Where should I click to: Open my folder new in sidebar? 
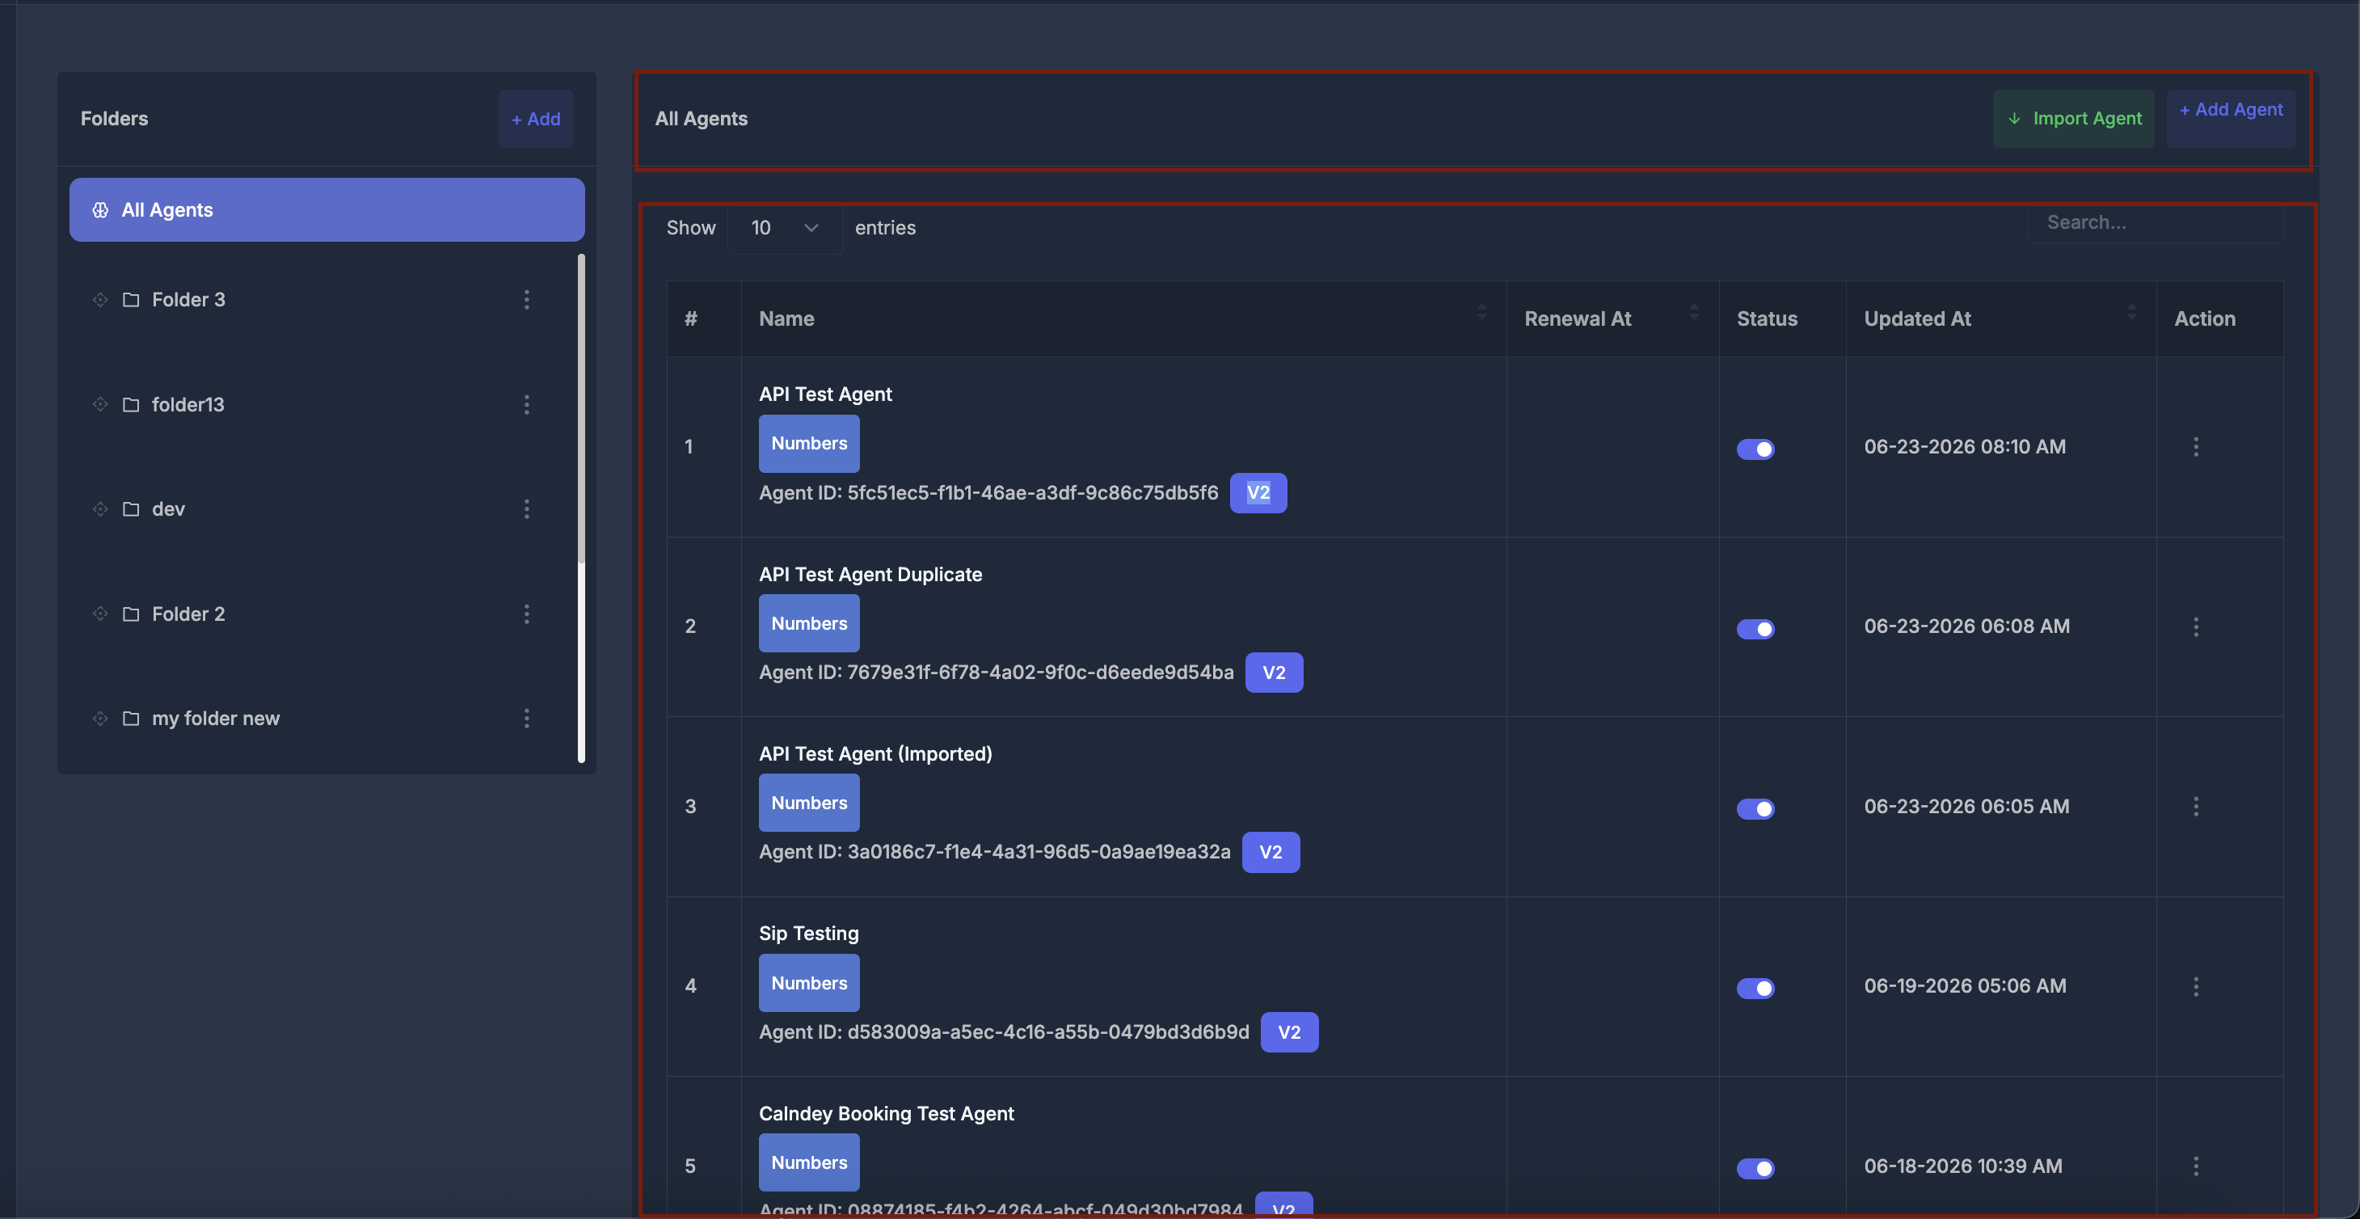pos(215,719)
